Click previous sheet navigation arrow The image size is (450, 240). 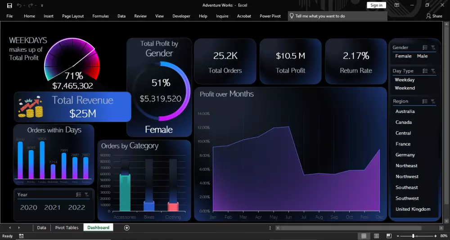click(x=10, y=228)
